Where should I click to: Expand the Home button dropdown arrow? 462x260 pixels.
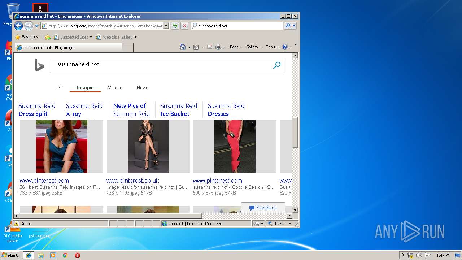click(x=189, y=47)
